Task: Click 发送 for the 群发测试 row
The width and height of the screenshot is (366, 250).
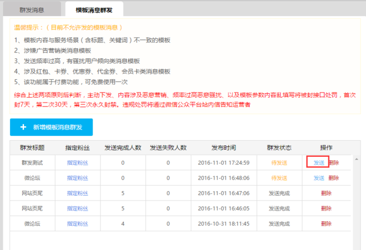Action: 319,163
